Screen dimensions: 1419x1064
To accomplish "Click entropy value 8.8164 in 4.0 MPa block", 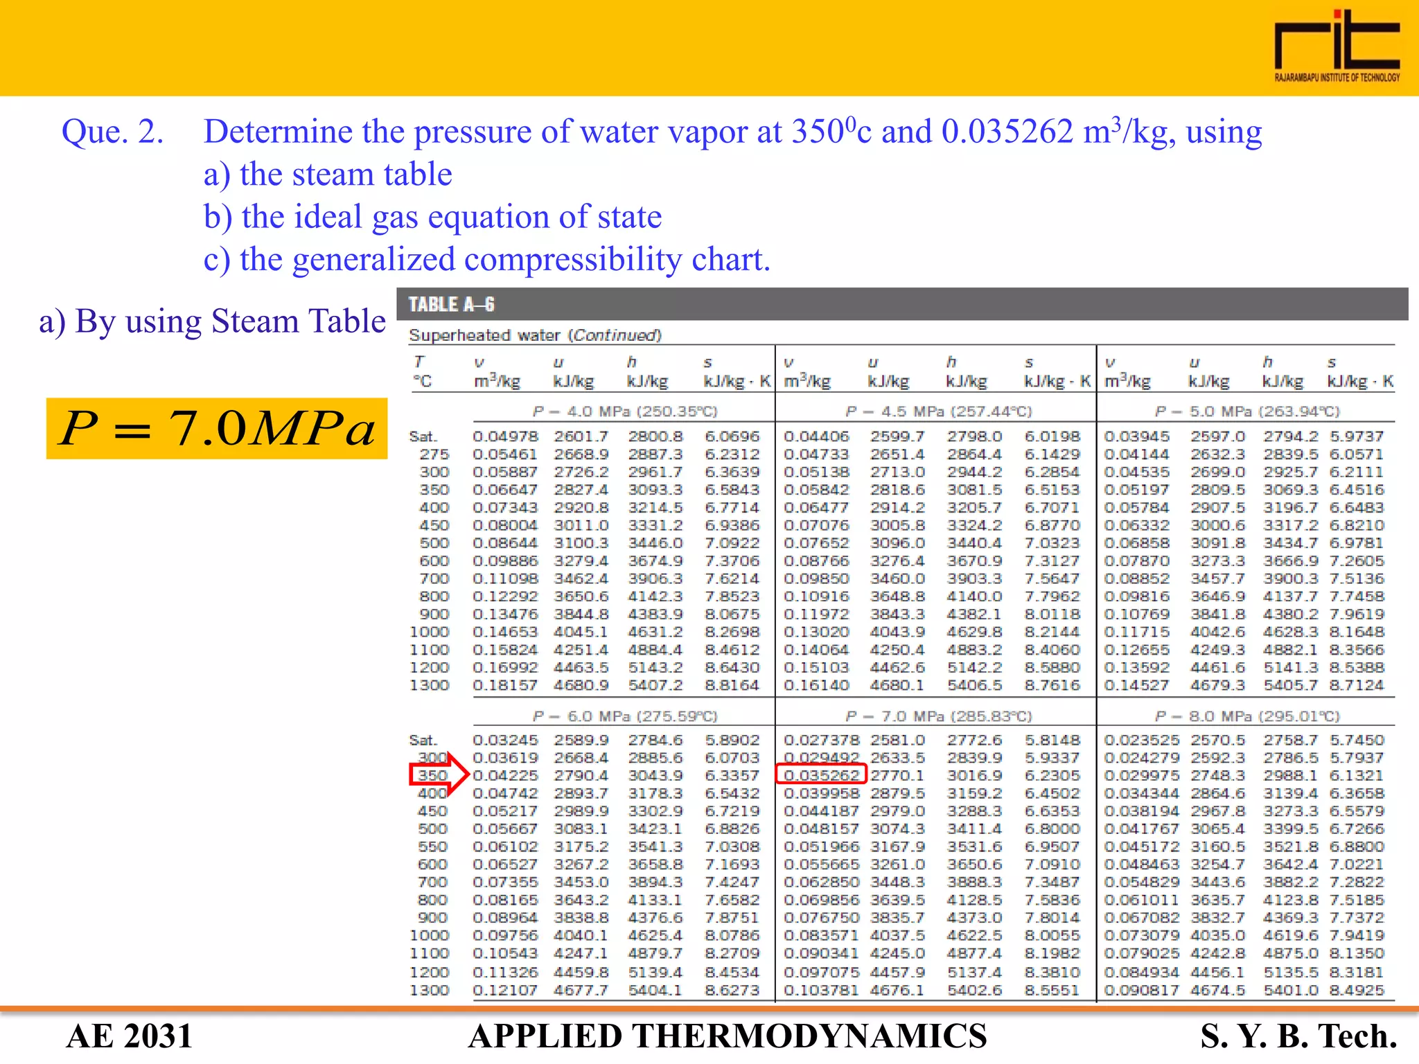I will (x=732, y=685).
